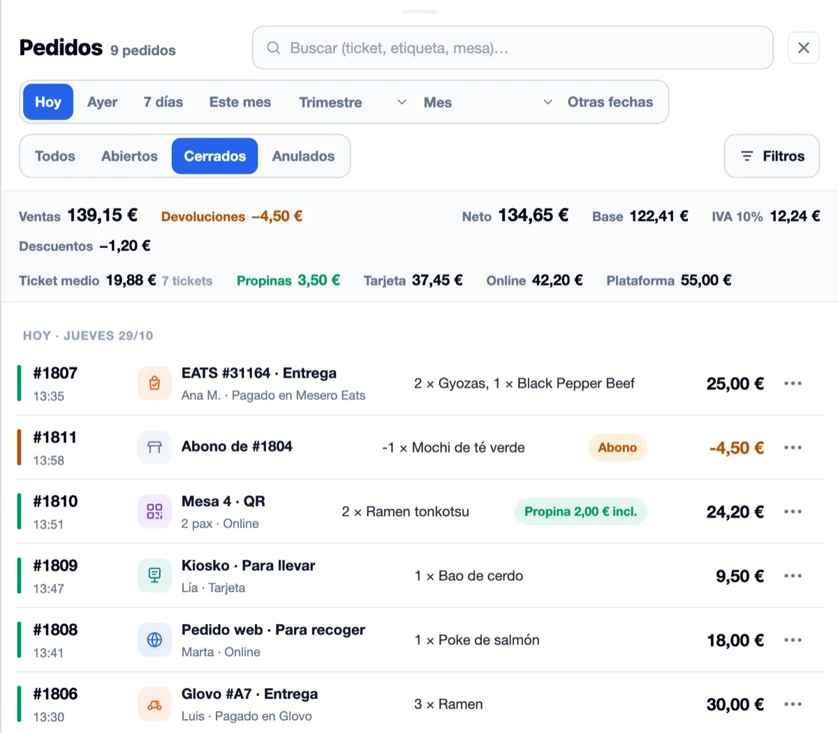The image size is (838, 733).
Task: Click Glovo #A7 · Entrega title
Action: pyautogui.click(x=249, y=694)
